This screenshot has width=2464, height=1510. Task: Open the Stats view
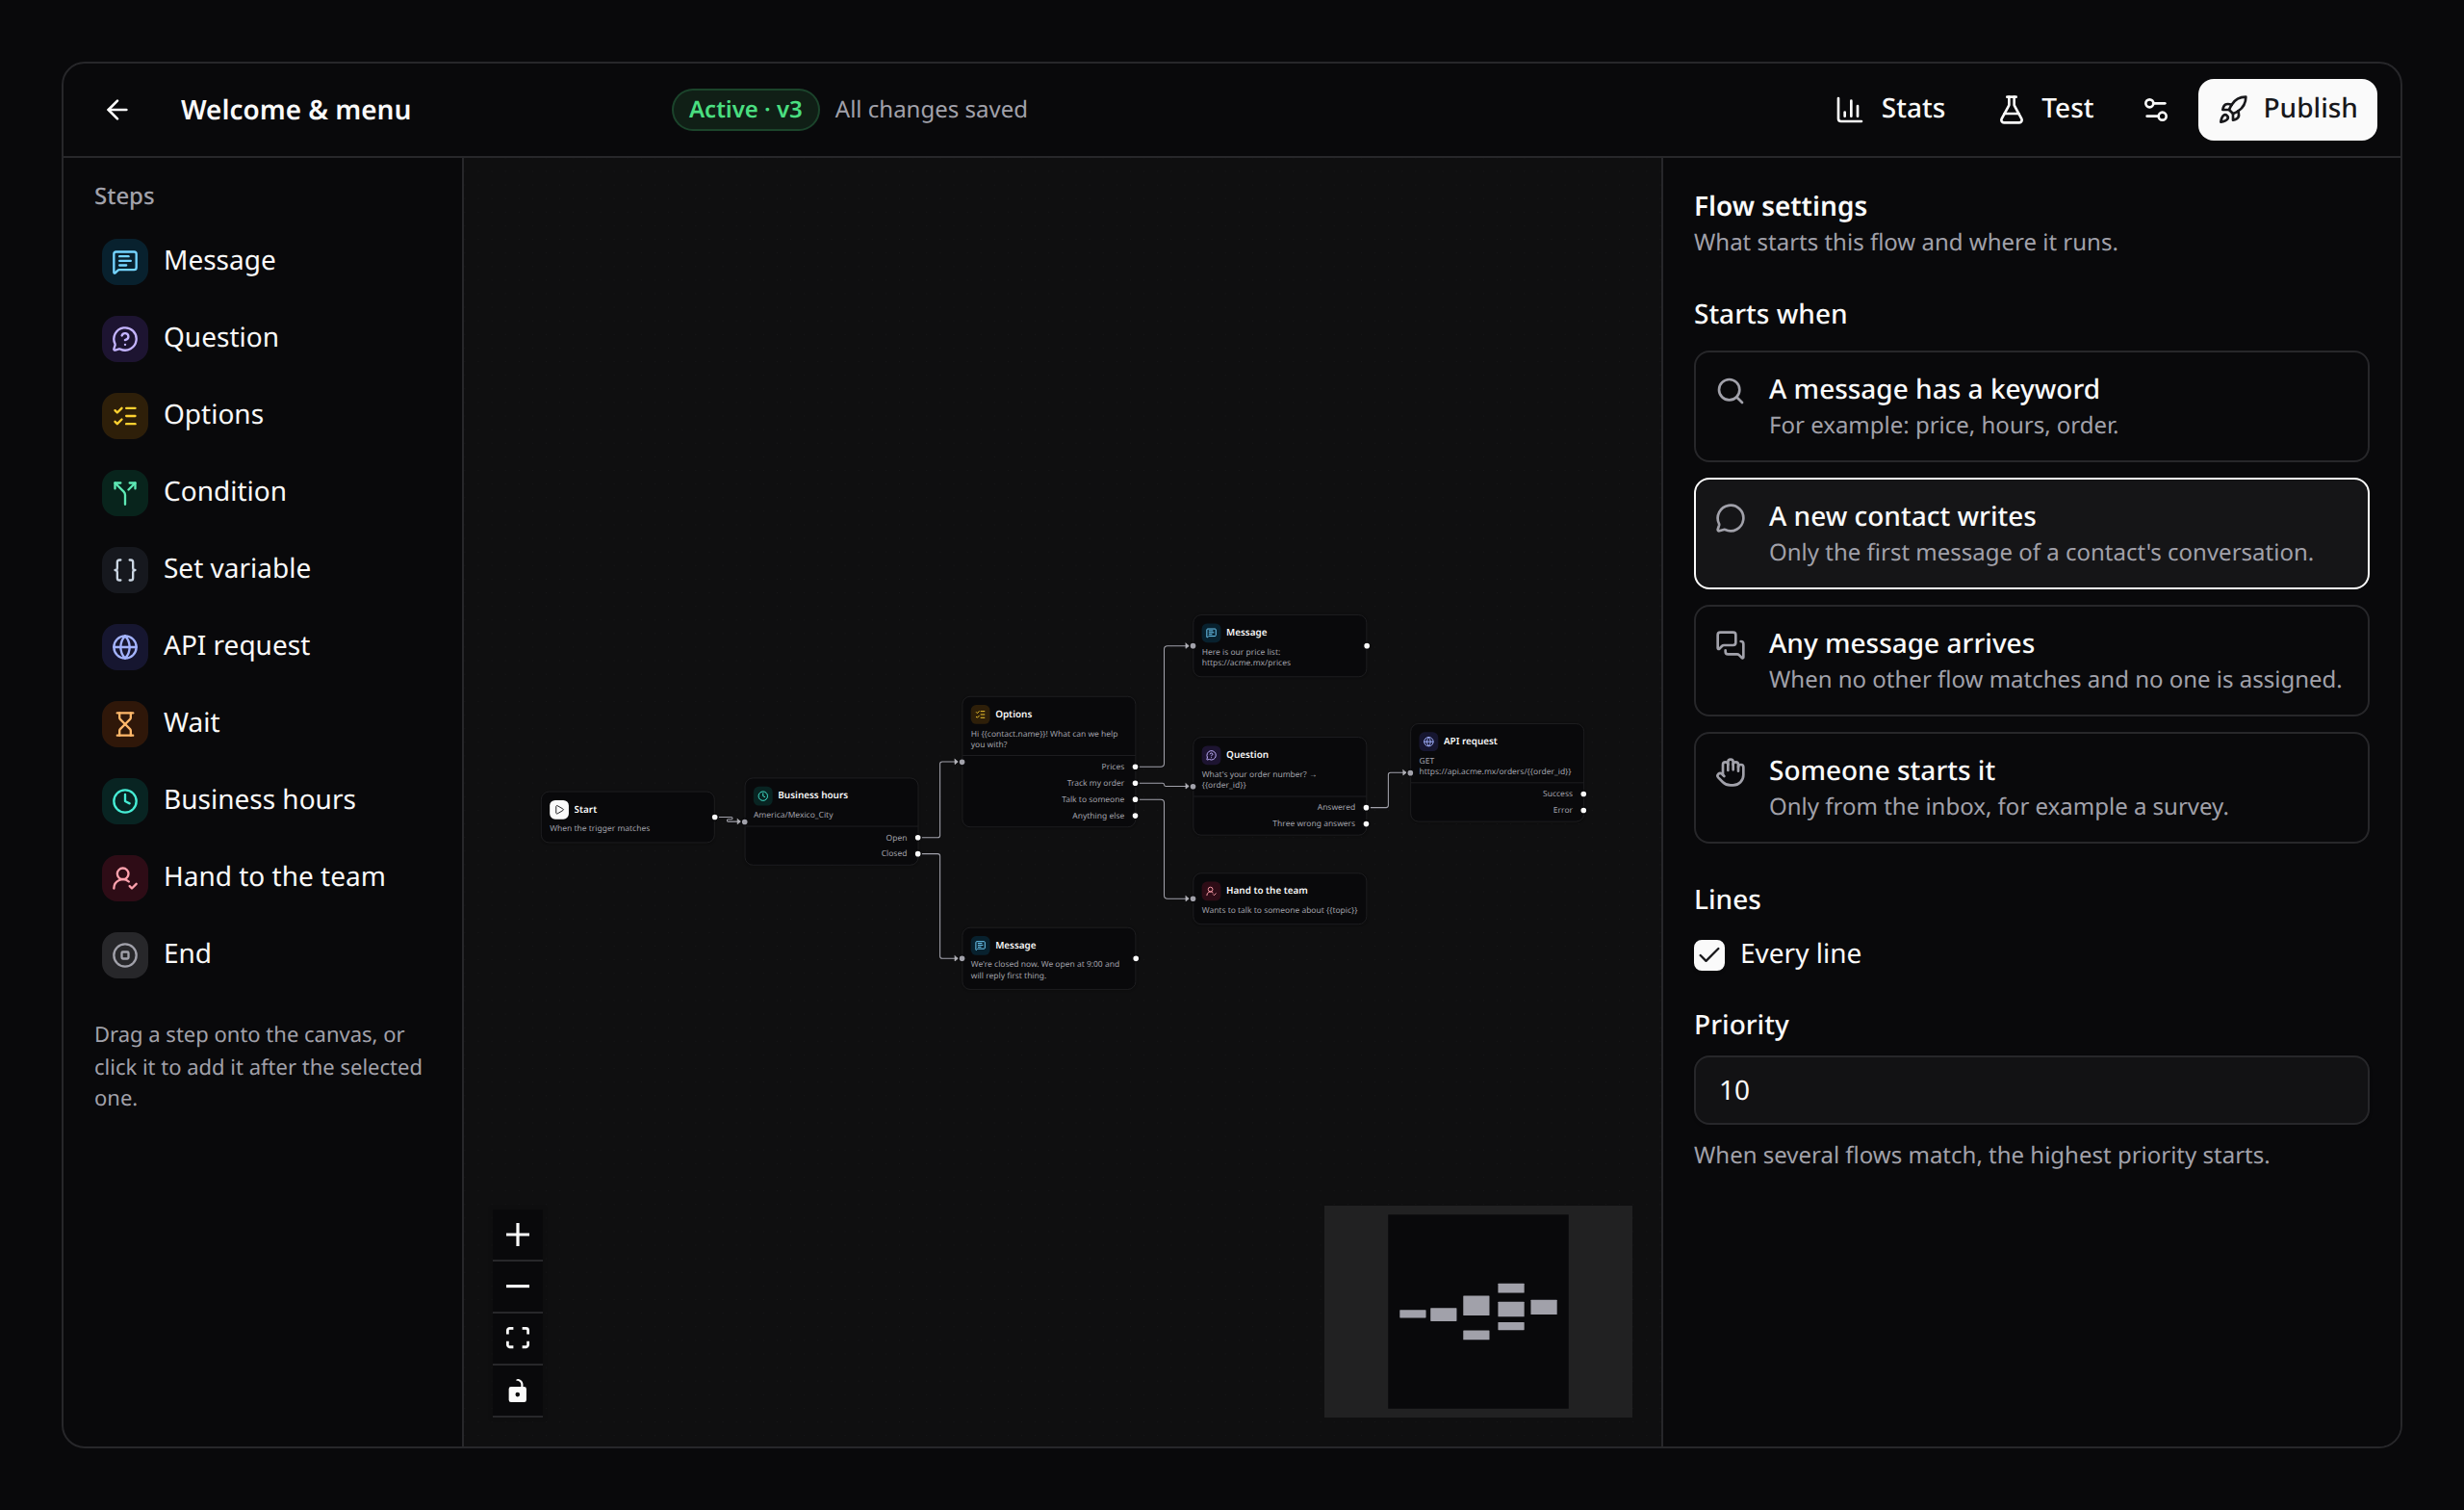[1889, 109]
